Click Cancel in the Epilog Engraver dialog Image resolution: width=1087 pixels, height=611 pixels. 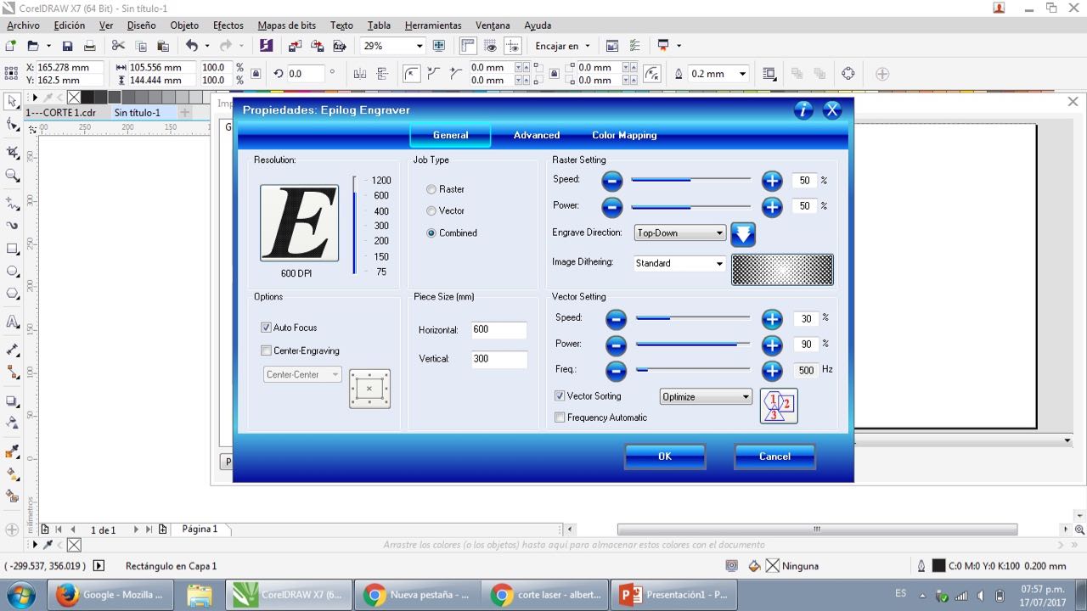pyautogui.click(x=774, y=457)
